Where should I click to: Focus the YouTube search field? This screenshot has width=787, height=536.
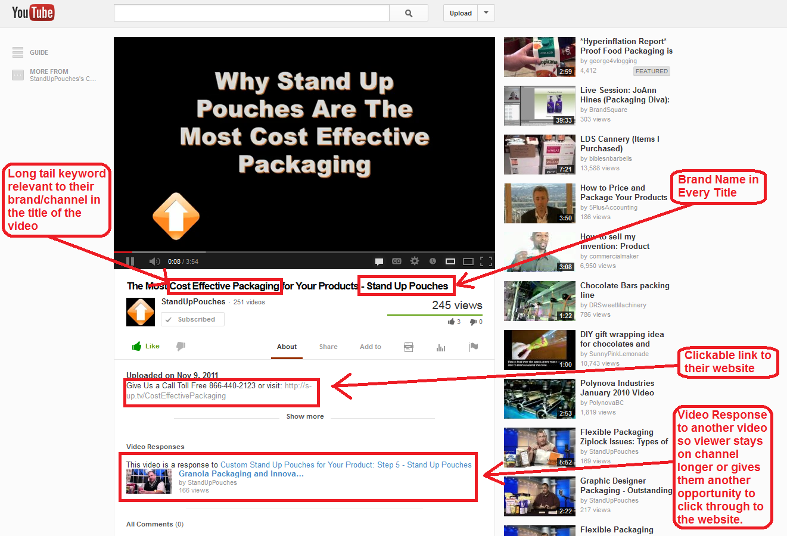click(251, 13)
